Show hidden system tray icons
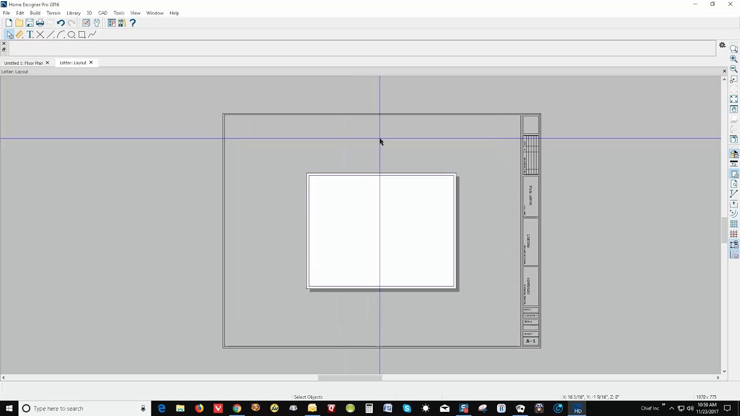 click(671, 408)
